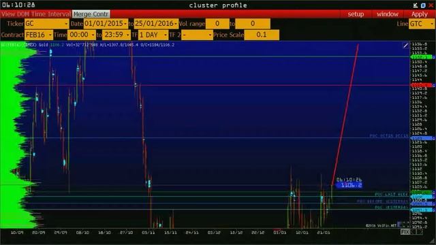436x245 pixels.
Task: Click the 10/09 date axis label
Action: coord(17,232)
